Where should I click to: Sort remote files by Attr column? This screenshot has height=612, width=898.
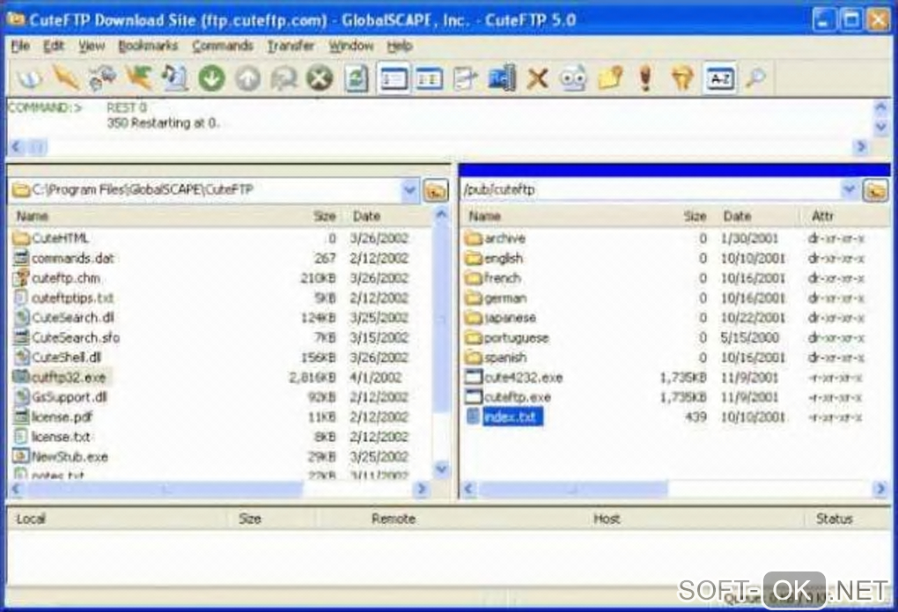(x=822, y=216)
